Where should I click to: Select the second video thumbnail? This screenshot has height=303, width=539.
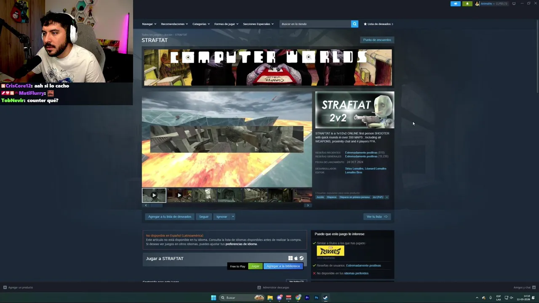click(179, 195)
